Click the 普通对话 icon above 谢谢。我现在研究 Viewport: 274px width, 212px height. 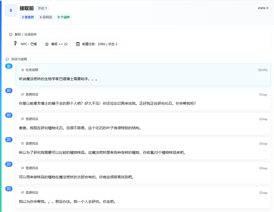click(23, 119)
